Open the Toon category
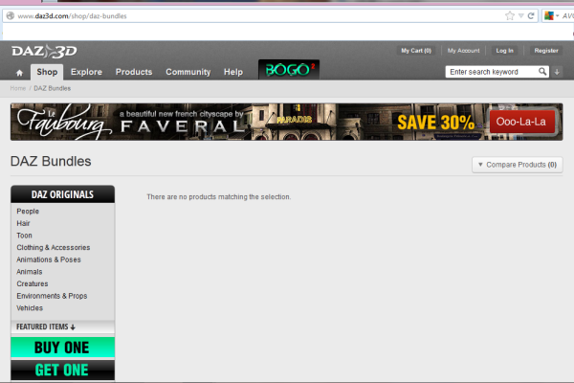The width and height of the screenshot is (574, 383). click(24, 236)
